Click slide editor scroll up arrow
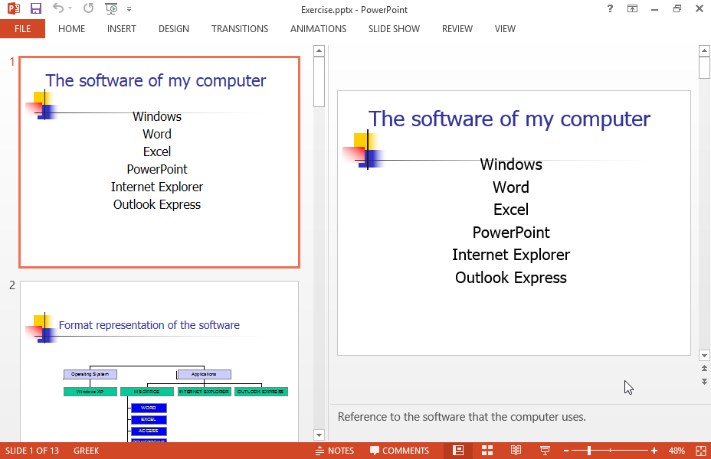This screenshot has height=459, width=711. pyautogui.click(x=704, y=50)
